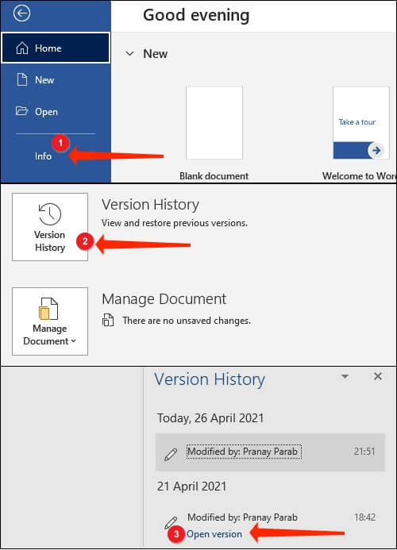
Task: Click the Open folder icon in sidebar
Action: tap(21, 111)
